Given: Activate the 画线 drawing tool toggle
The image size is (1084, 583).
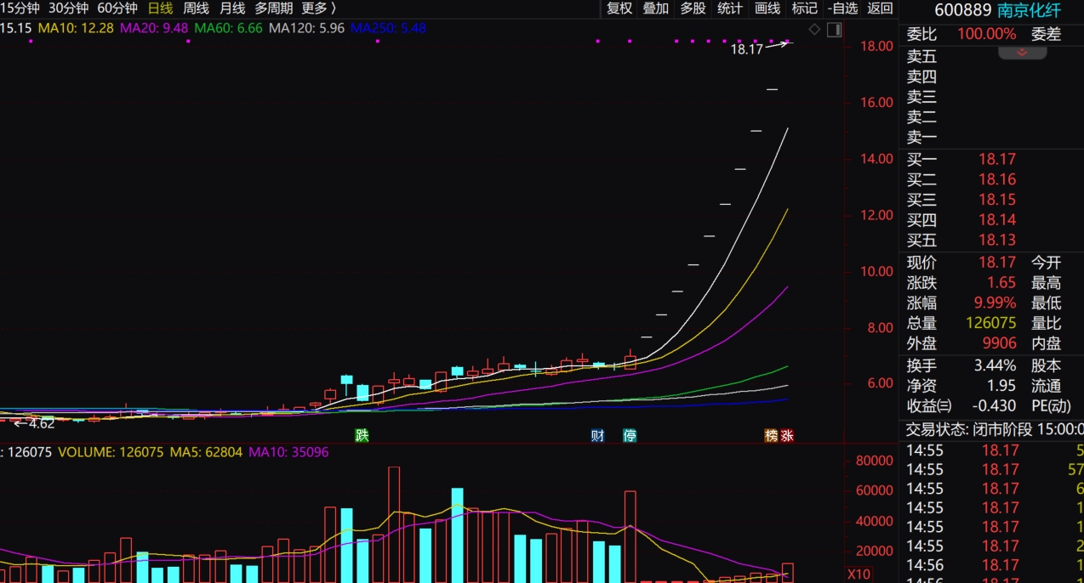Looking at the screenshot, I should [767, 8].
